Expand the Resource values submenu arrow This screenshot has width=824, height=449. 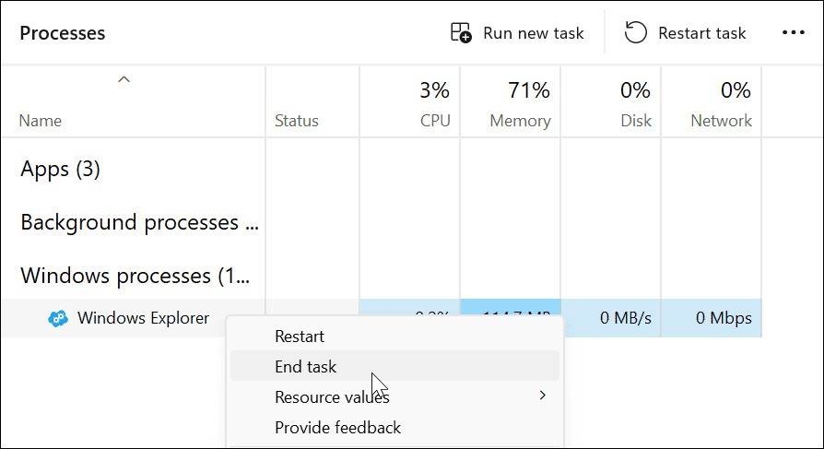click(x=543, y=396)
